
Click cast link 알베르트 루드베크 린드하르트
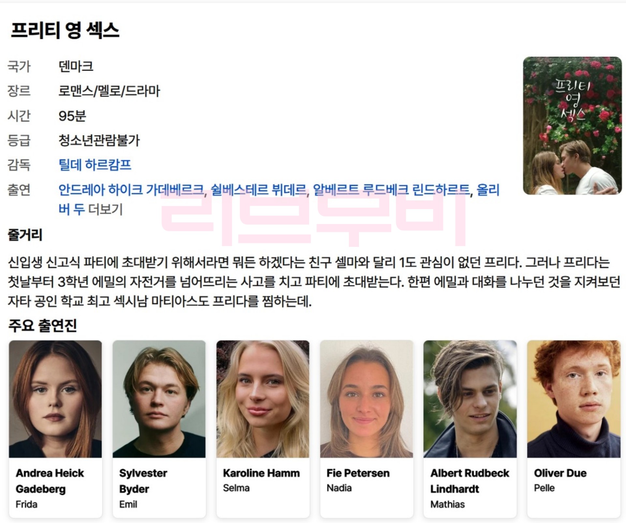[391, 190]
